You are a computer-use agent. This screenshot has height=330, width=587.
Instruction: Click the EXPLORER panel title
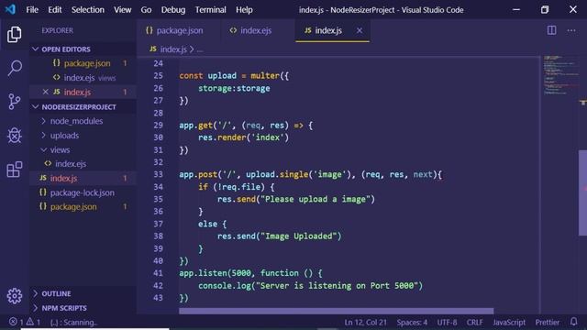tap(57, 30)
